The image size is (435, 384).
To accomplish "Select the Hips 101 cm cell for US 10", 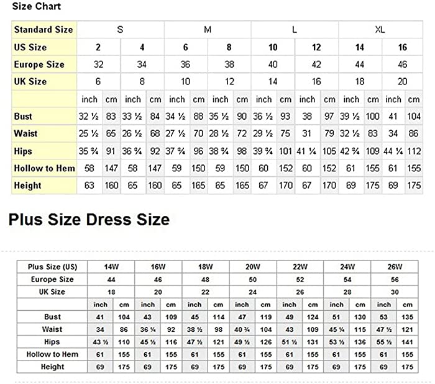I will (x=285, y=151).
